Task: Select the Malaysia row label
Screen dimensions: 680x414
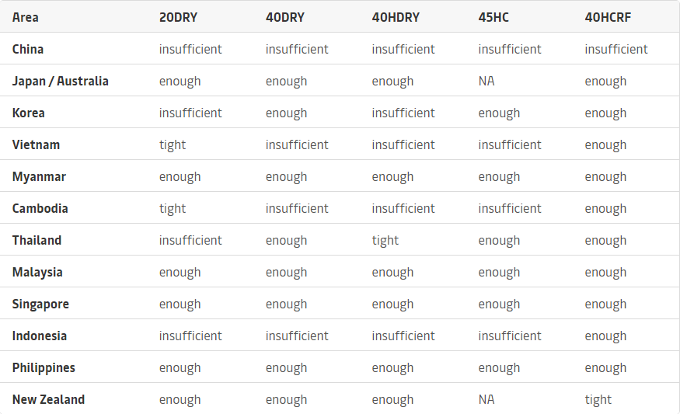Action: (x=37, y=272)
